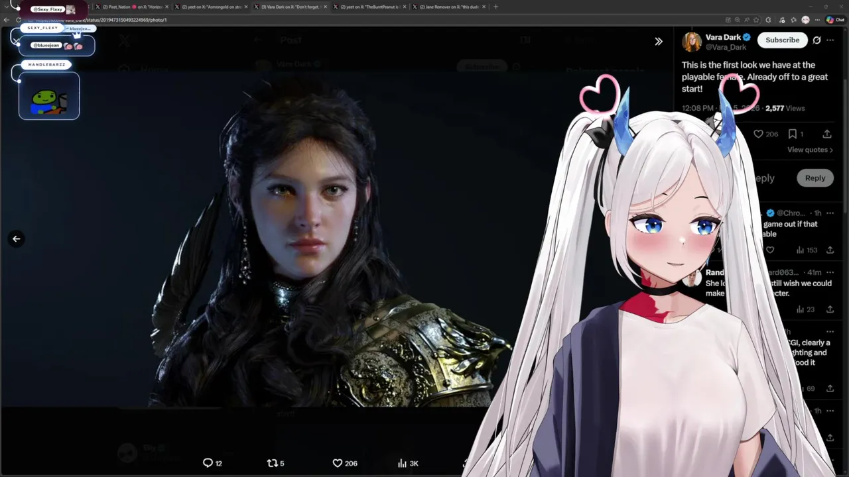Open 2,577 Views count
The width and height of the screenshot is (849, 477).
(x=785, y=108)
